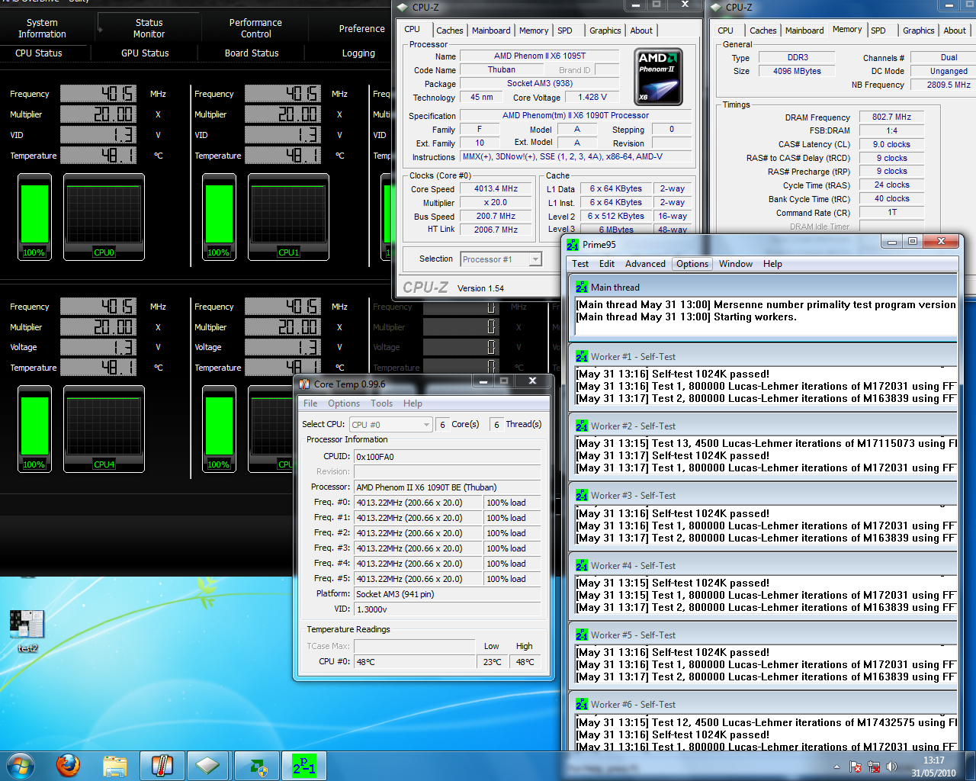Click Worker #6 Self-Test window icon
The image size is (976, 781).
[582, 704]
